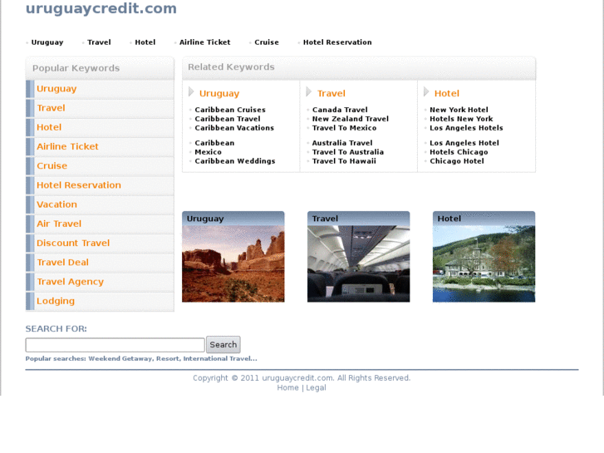Screen dimensions: 604x453
Task: Open the Mexico related keyword link
Action: 208,152
